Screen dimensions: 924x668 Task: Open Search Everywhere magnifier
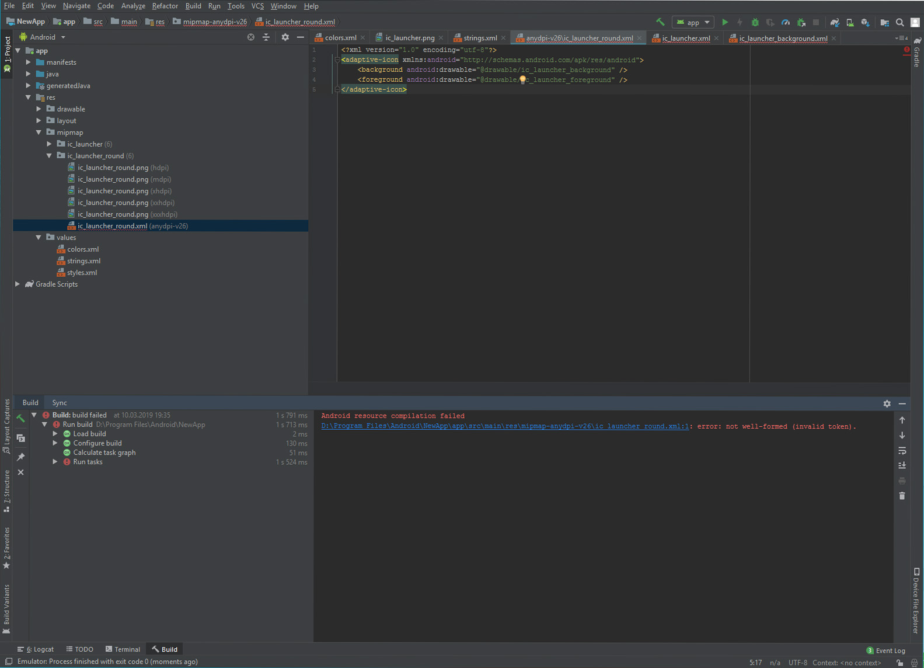pos(899,22)
